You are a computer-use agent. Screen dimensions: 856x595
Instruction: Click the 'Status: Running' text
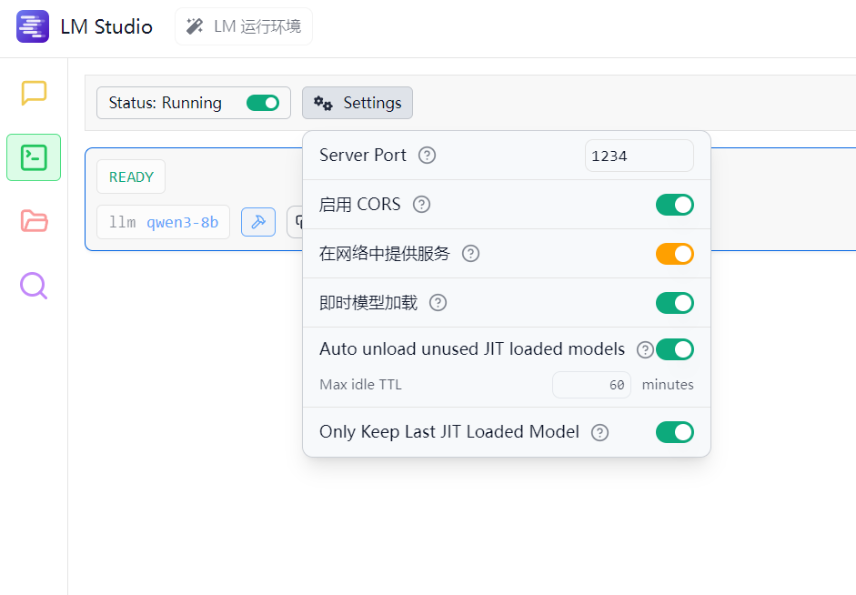(165, 103)
